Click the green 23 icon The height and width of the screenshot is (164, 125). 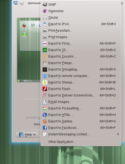coord(45,50)
